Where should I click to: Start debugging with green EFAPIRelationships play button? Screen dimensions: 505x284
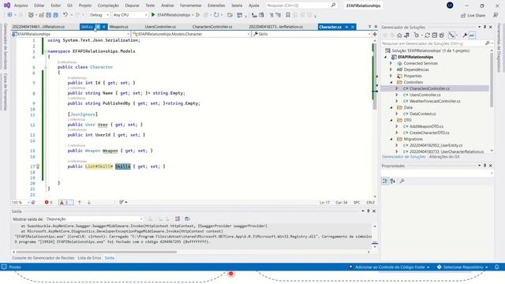pyautogui.click(x=153, y=15)
